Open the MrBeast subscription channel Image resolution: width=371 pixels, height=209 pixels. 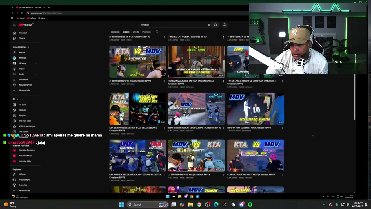23,58
